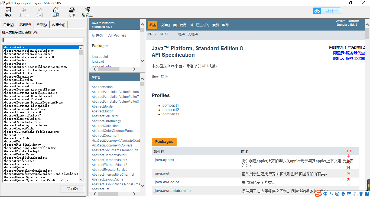Click the 前进 (Forward) arrow icon

click(40, 12)
